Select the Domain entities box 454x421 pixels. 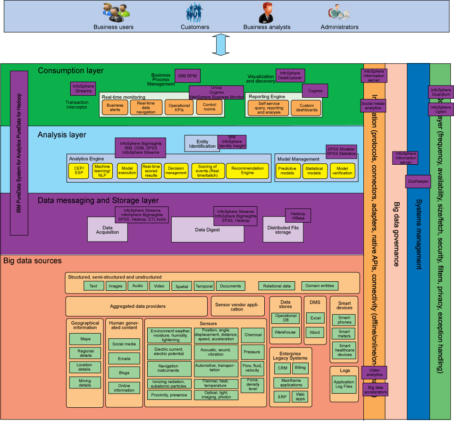(319, 286)
